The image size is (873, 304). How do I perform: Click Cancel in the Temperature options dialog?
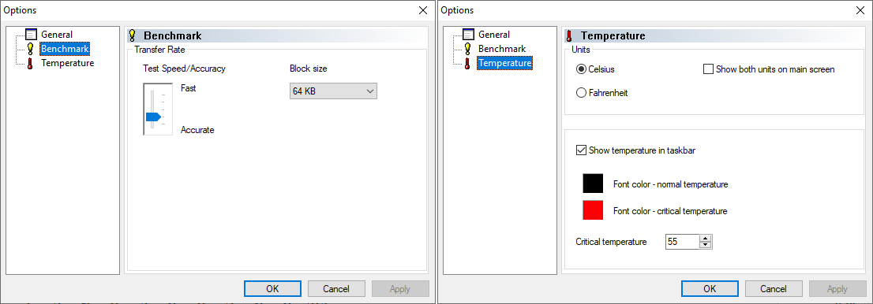[774, 288]
